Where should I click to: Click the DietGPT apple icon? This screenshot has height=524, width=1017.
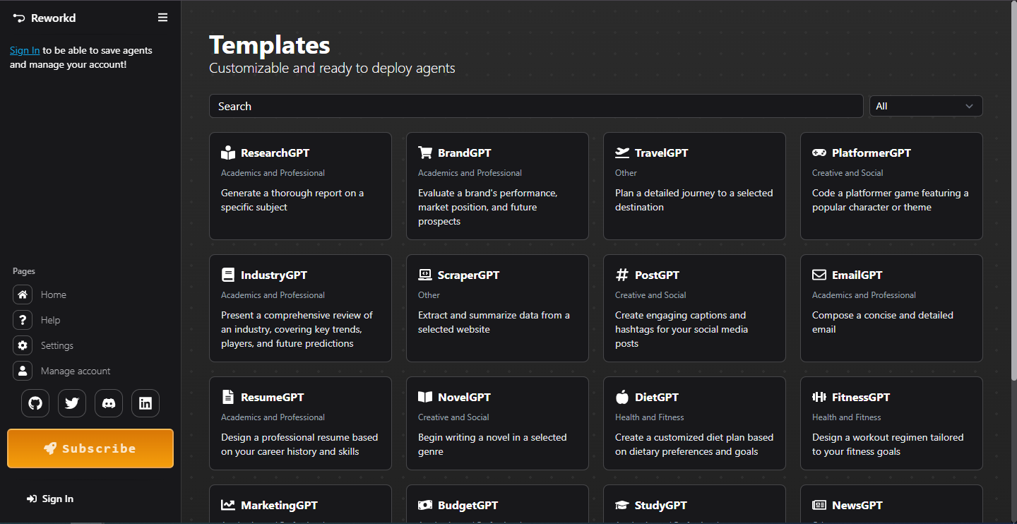(622, 397)
